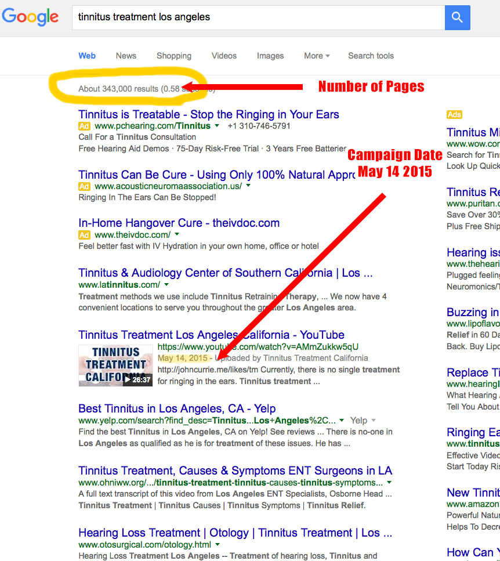Click the phone number +1 310-746-5791
The height and width of the screenshot is (561, 500).
click(259, 126)
